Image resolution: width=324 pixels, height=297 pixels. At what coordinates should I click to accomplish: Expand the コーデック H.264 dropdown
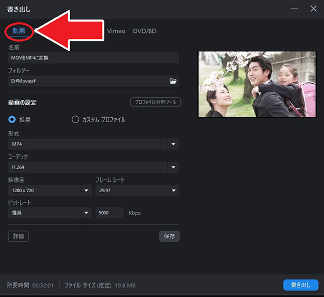coord(93,167)
